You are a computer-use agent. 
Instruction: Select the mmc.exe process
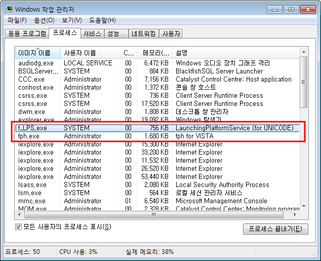(x=157, y=201)
